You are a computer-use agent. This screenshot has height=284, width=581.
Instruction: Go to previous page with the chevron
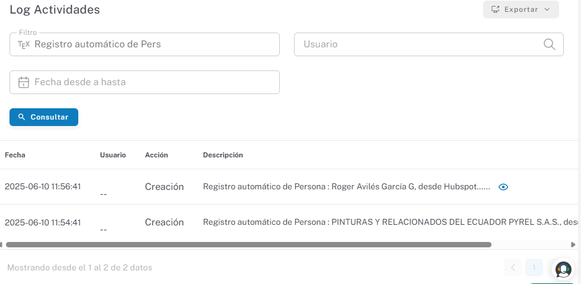[x=513, y=268]
